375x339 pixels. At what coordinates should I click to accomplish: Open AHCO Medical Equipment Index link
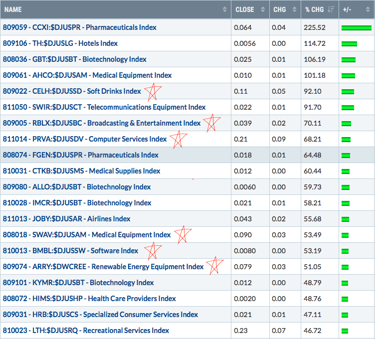point(87,75)
